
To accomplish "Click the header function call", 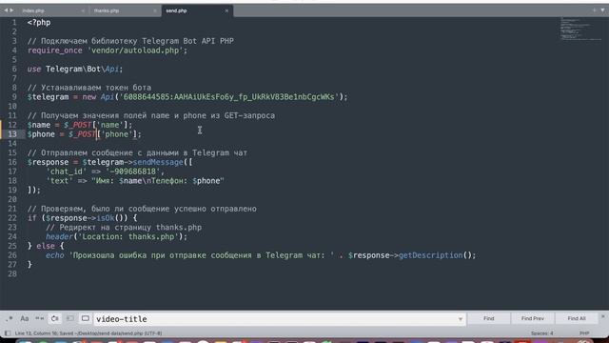I will point(59,237).
